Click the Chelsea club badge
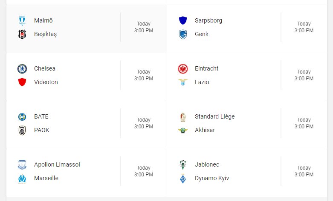Image resolution: width=333 pixels, height=201 pixels. click(22, 68)
